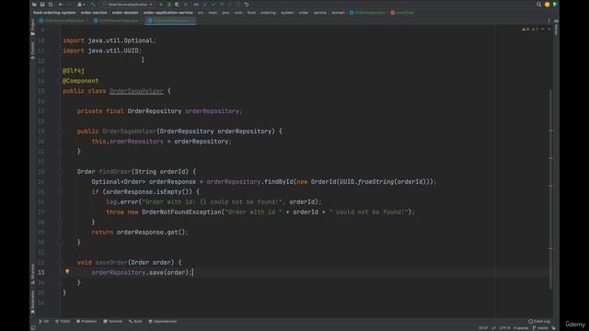Select breadcrumb order-domain
This screenshot has width=589, height=331.
(x=125, y=12)
